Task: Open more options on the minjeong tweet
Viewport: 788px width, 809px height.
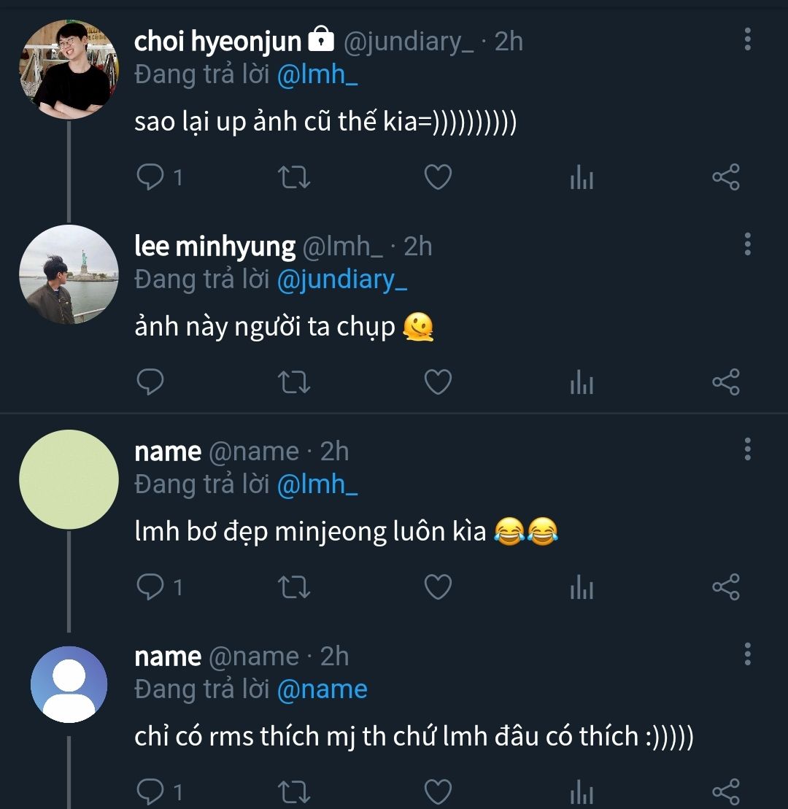Action: click(747, 449)
